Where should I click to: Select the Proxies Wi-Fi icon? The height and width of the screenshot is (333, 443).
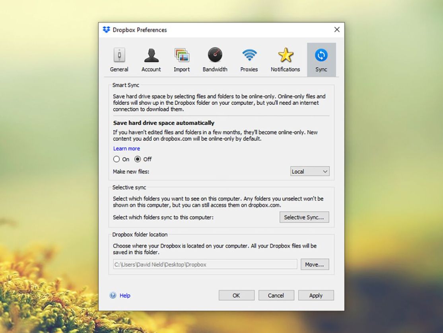tap(249, 55)
